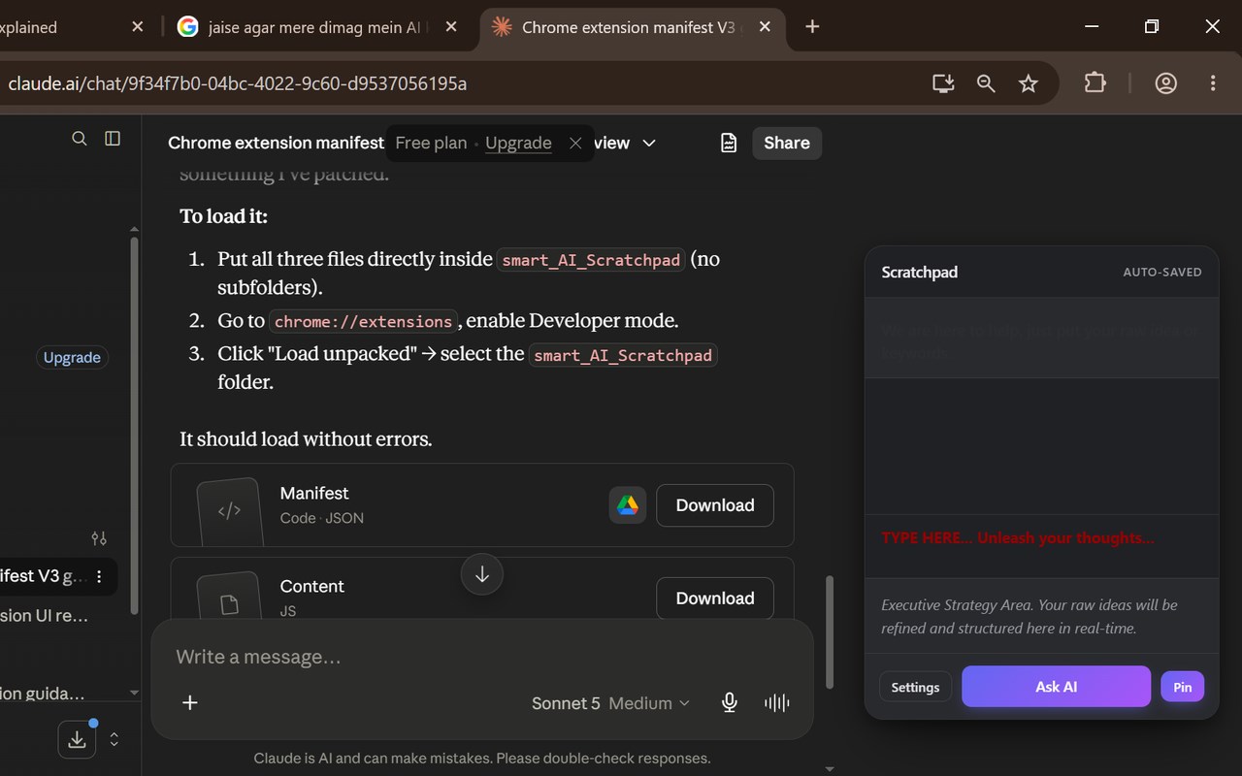Switch to the Google search tab

(x=315, y=27)
